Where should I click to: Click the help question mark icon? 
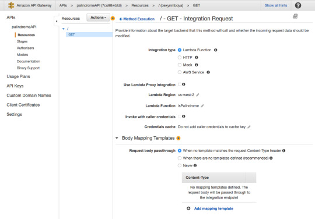297,5
